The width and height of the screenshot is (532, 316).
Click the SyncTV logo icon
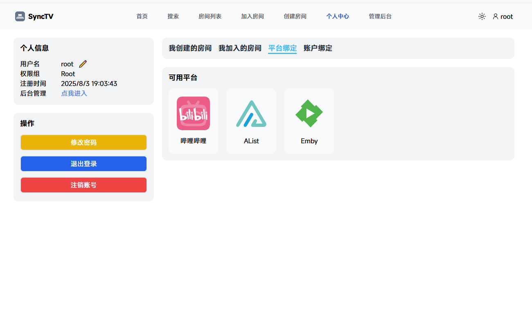pos(20,16)
